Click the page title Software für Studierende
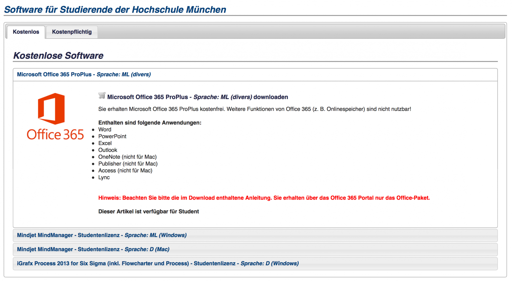 pos(115,10)
